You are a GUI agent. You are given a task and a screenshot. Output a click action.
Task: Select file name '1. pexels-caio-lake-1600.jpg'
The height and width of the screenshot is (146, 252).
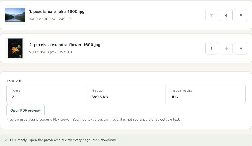click(x=57, y=12)
